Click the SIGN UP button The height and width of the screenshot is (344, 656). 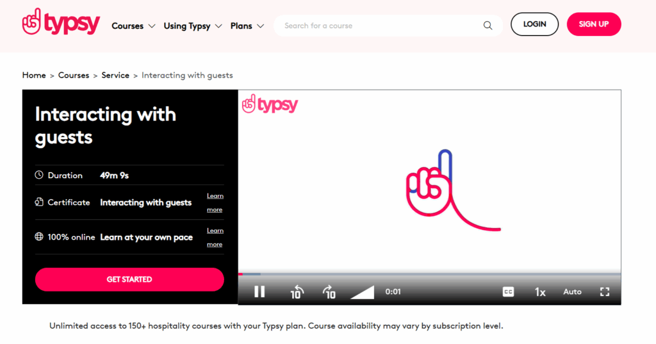(594, 24)
